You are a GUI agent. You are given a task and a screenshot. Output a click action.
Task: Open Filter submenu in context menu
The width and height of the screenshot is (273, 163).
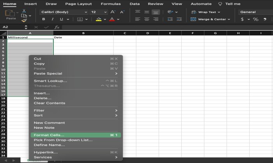point(76,110)
